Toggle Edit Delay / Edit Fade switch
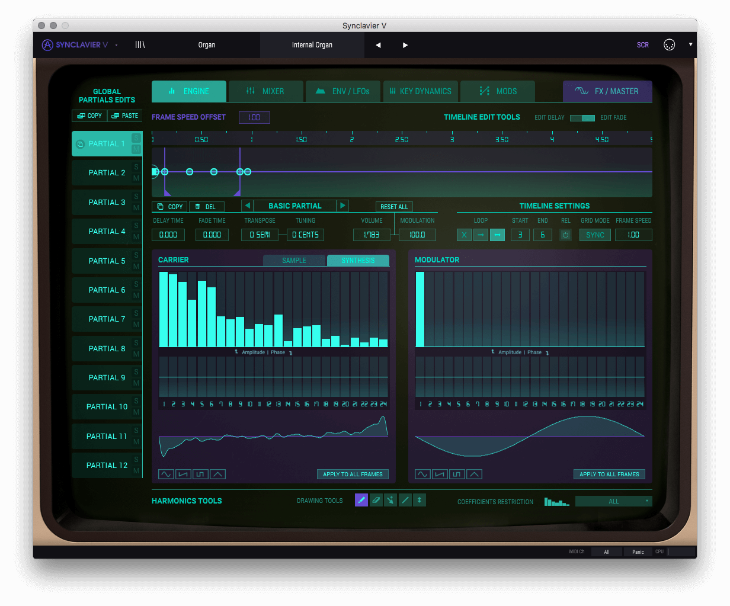 coord(582,118)
